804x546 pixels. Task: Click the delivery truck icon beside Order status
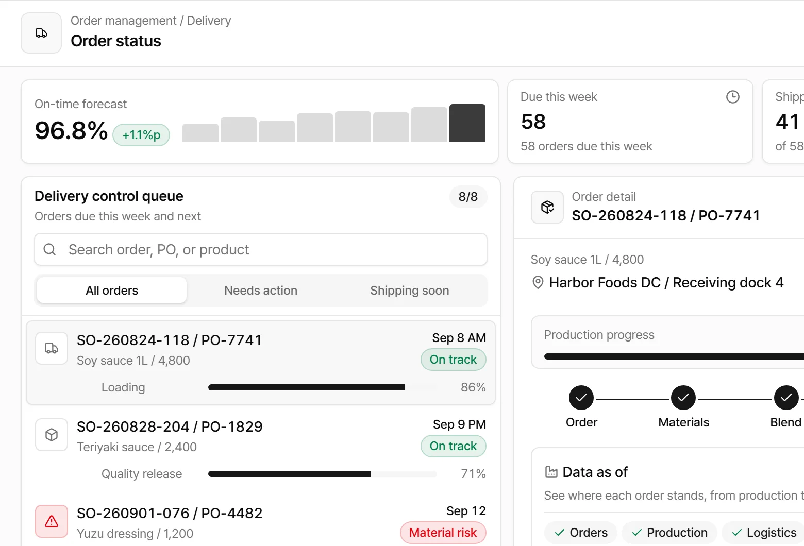41,33
